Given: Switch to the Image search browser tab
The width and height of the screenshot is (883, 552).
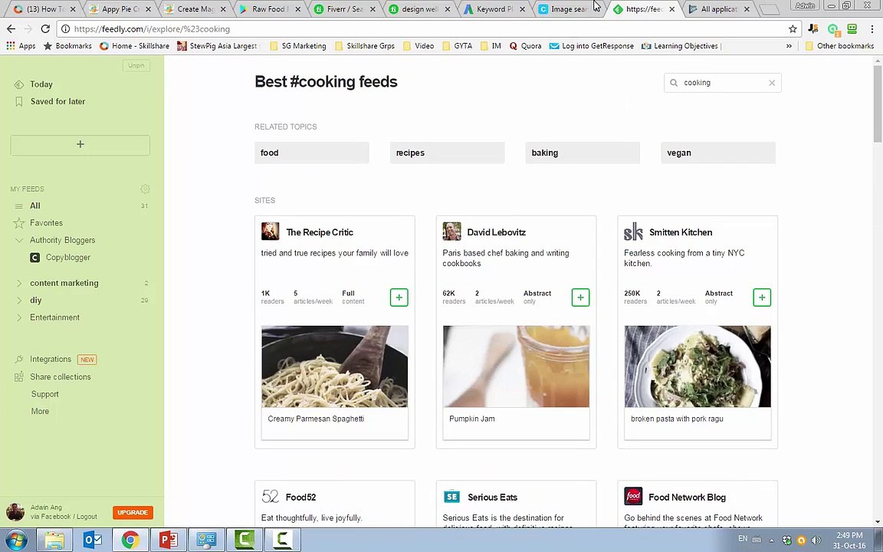Looking at the screenshot, I should click(569, 9).
